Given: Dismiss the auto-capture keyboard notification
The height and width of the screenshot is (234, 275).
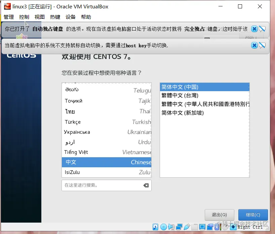Looking at the screenshot, I should click(x=254, y=29).
